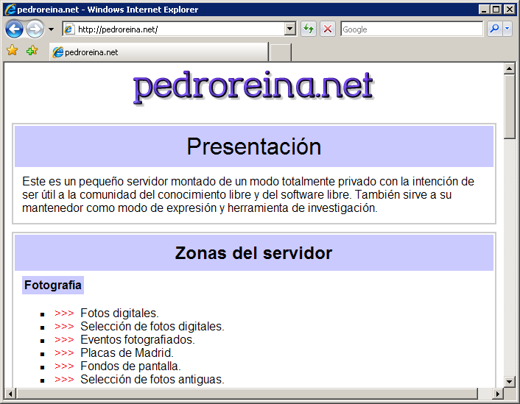Screen dimensions: 520x404
Task: Select the pedroreina.net tab
Action: coord(158,52)
